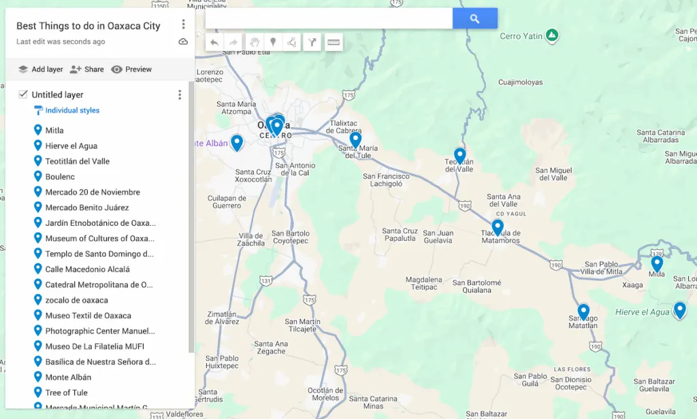Click the map marker at Hierve el Agua
Viewport: 697px width, 419px height.
[x=679, y=310]
